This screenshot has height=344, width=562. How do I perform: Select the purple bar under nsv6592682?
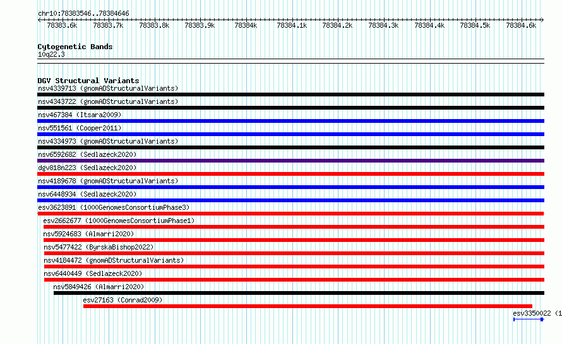(x=290, y=161)
